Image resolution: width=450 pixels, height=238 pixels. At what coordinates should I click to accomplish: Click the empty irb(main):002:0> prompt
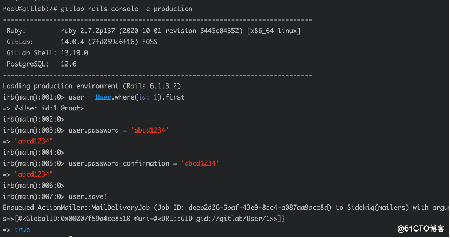coord(34,119)
